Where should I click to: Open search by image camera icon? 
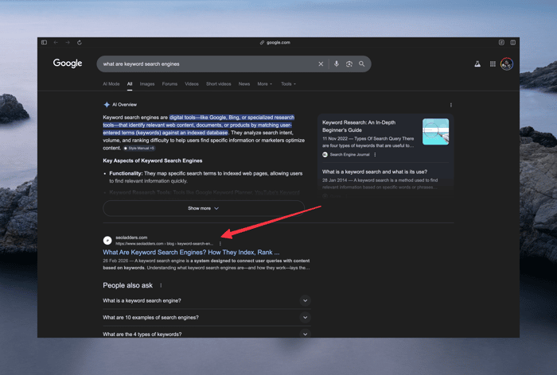(349, 64)
